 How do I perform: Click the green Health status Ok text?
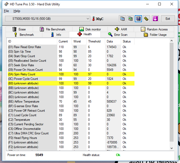pyautogui.click(x=118, y=155)
